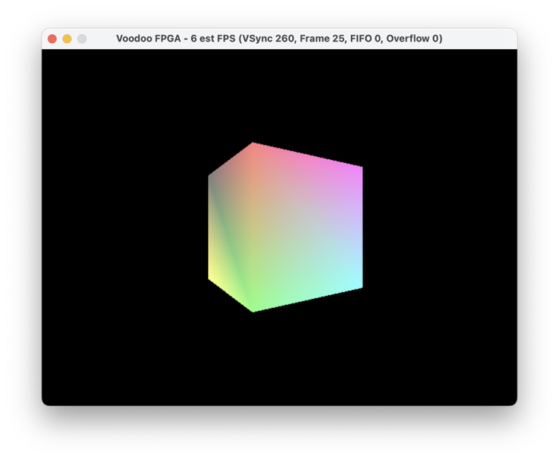This screenshot has height=461, width=559.
Task: Click the Voodoo FPGA window title text
Action: [x=279, y=39]
